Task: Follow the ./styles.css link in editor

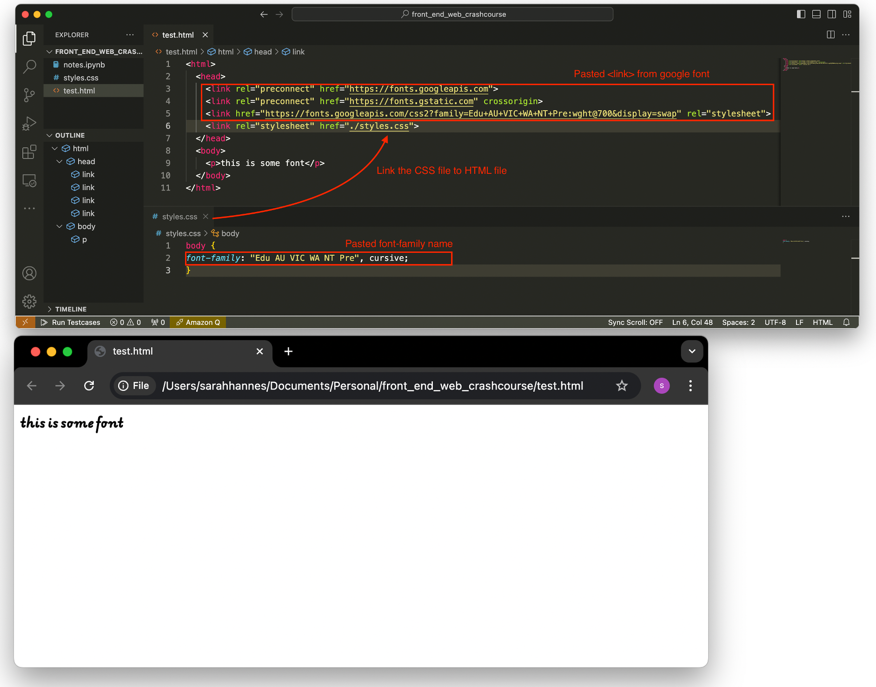Action: pyautogui.click(x=379, y=126)
